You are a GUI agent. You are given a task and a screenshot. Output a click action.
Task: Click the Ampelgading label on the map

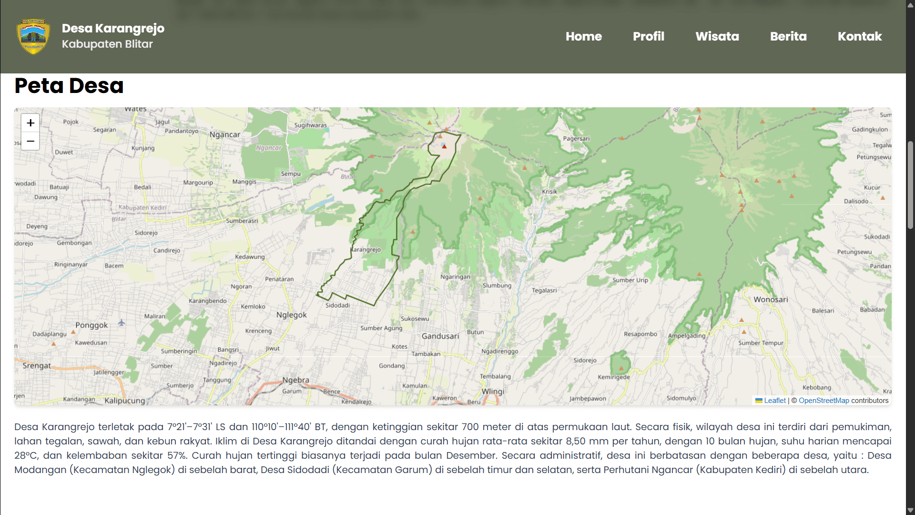(686, 336)
